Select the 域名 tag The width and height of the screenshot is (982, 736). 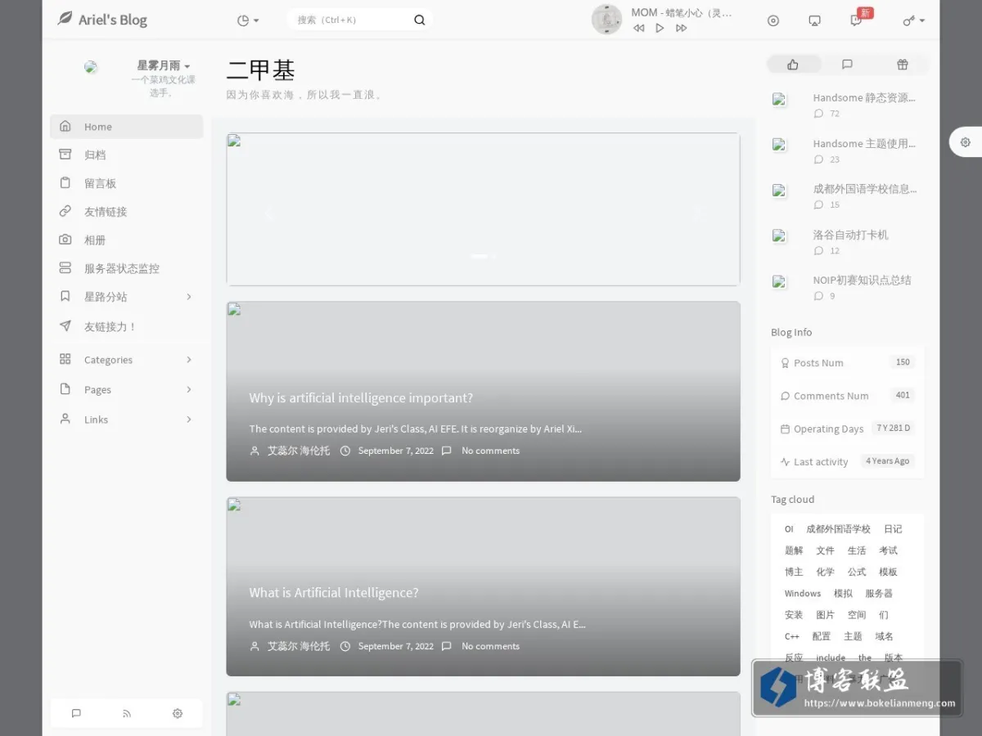tap(884, 636)
